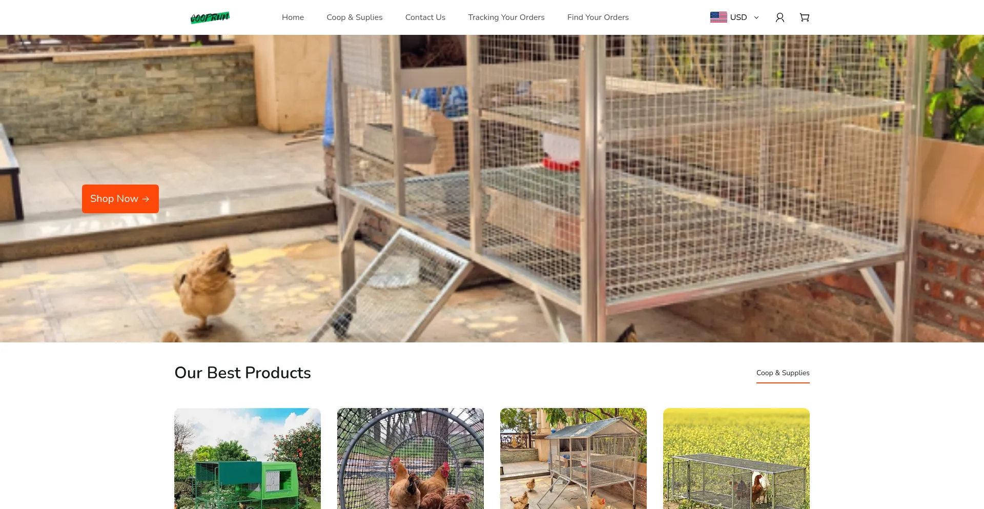Open the USD currency selector
984x509 pixels.
(x=734, y=17)
